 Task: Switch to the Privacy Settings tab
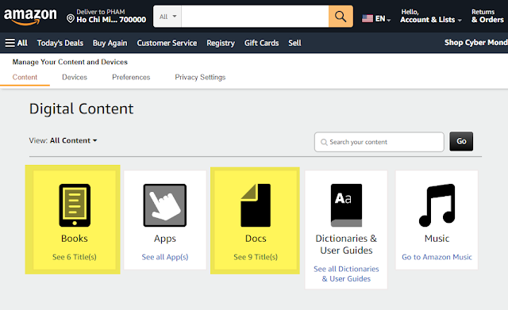pos(200,78)
